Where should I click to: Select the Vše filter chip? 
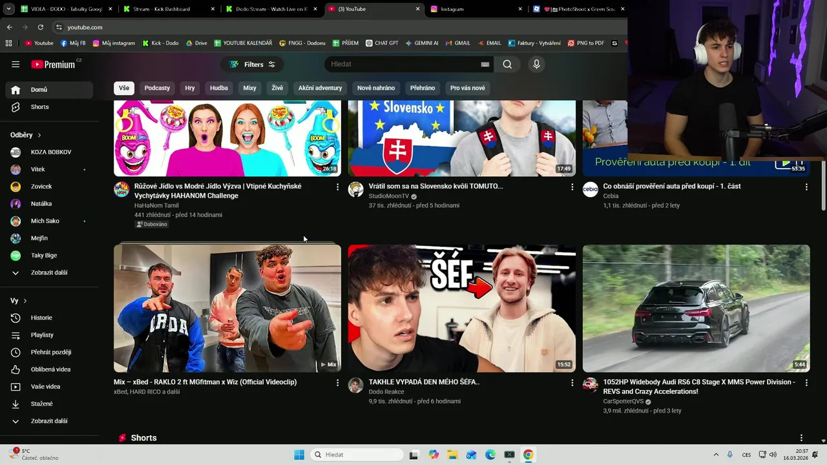[x=124, y=88]
